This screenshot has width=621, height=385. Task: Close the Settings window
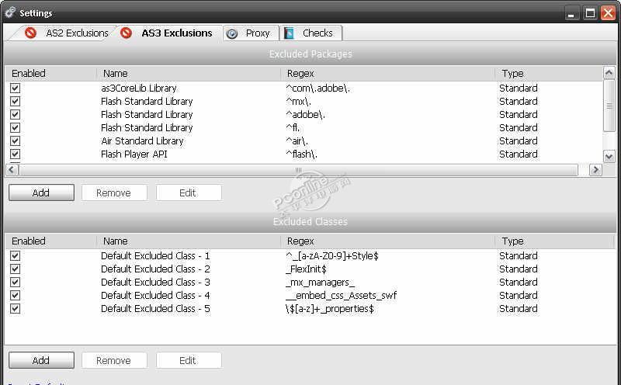(x=609, y=13)
